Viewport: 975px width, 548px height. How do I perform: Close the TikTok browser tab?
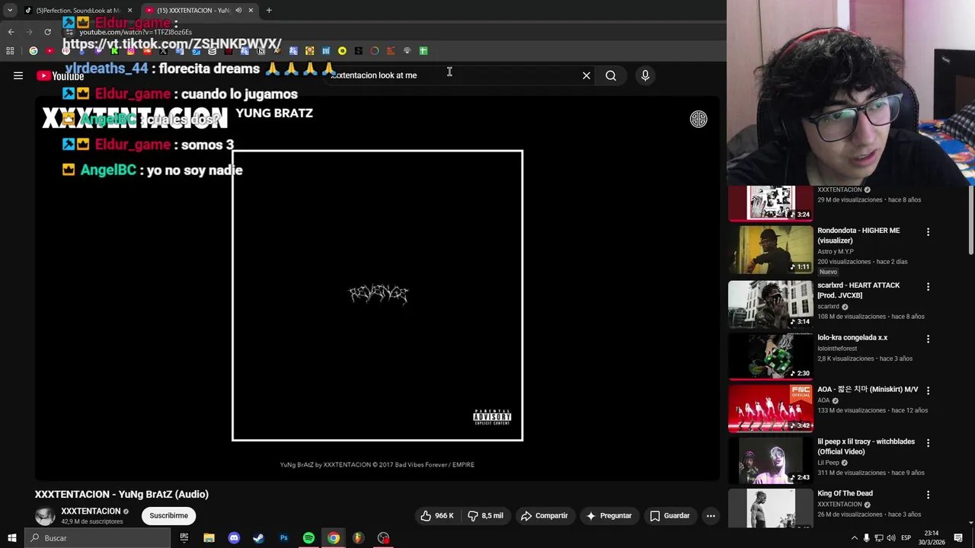pyautogui.click(x=129, y=10)
